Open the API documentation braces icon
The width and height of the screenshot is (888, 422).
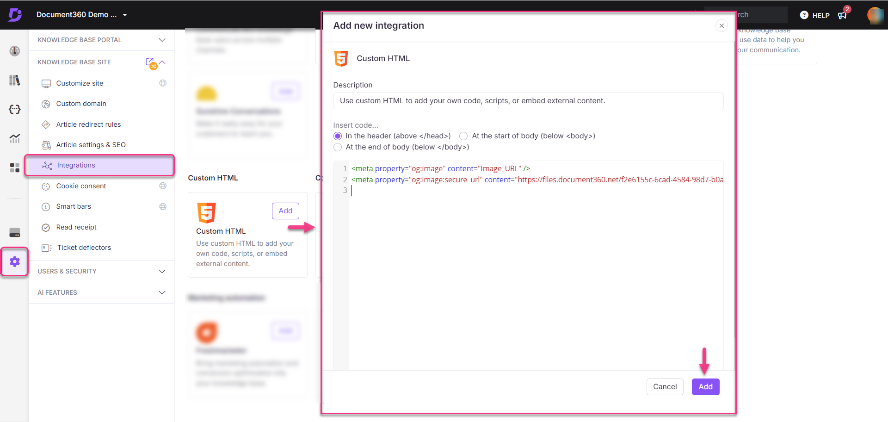15,109
